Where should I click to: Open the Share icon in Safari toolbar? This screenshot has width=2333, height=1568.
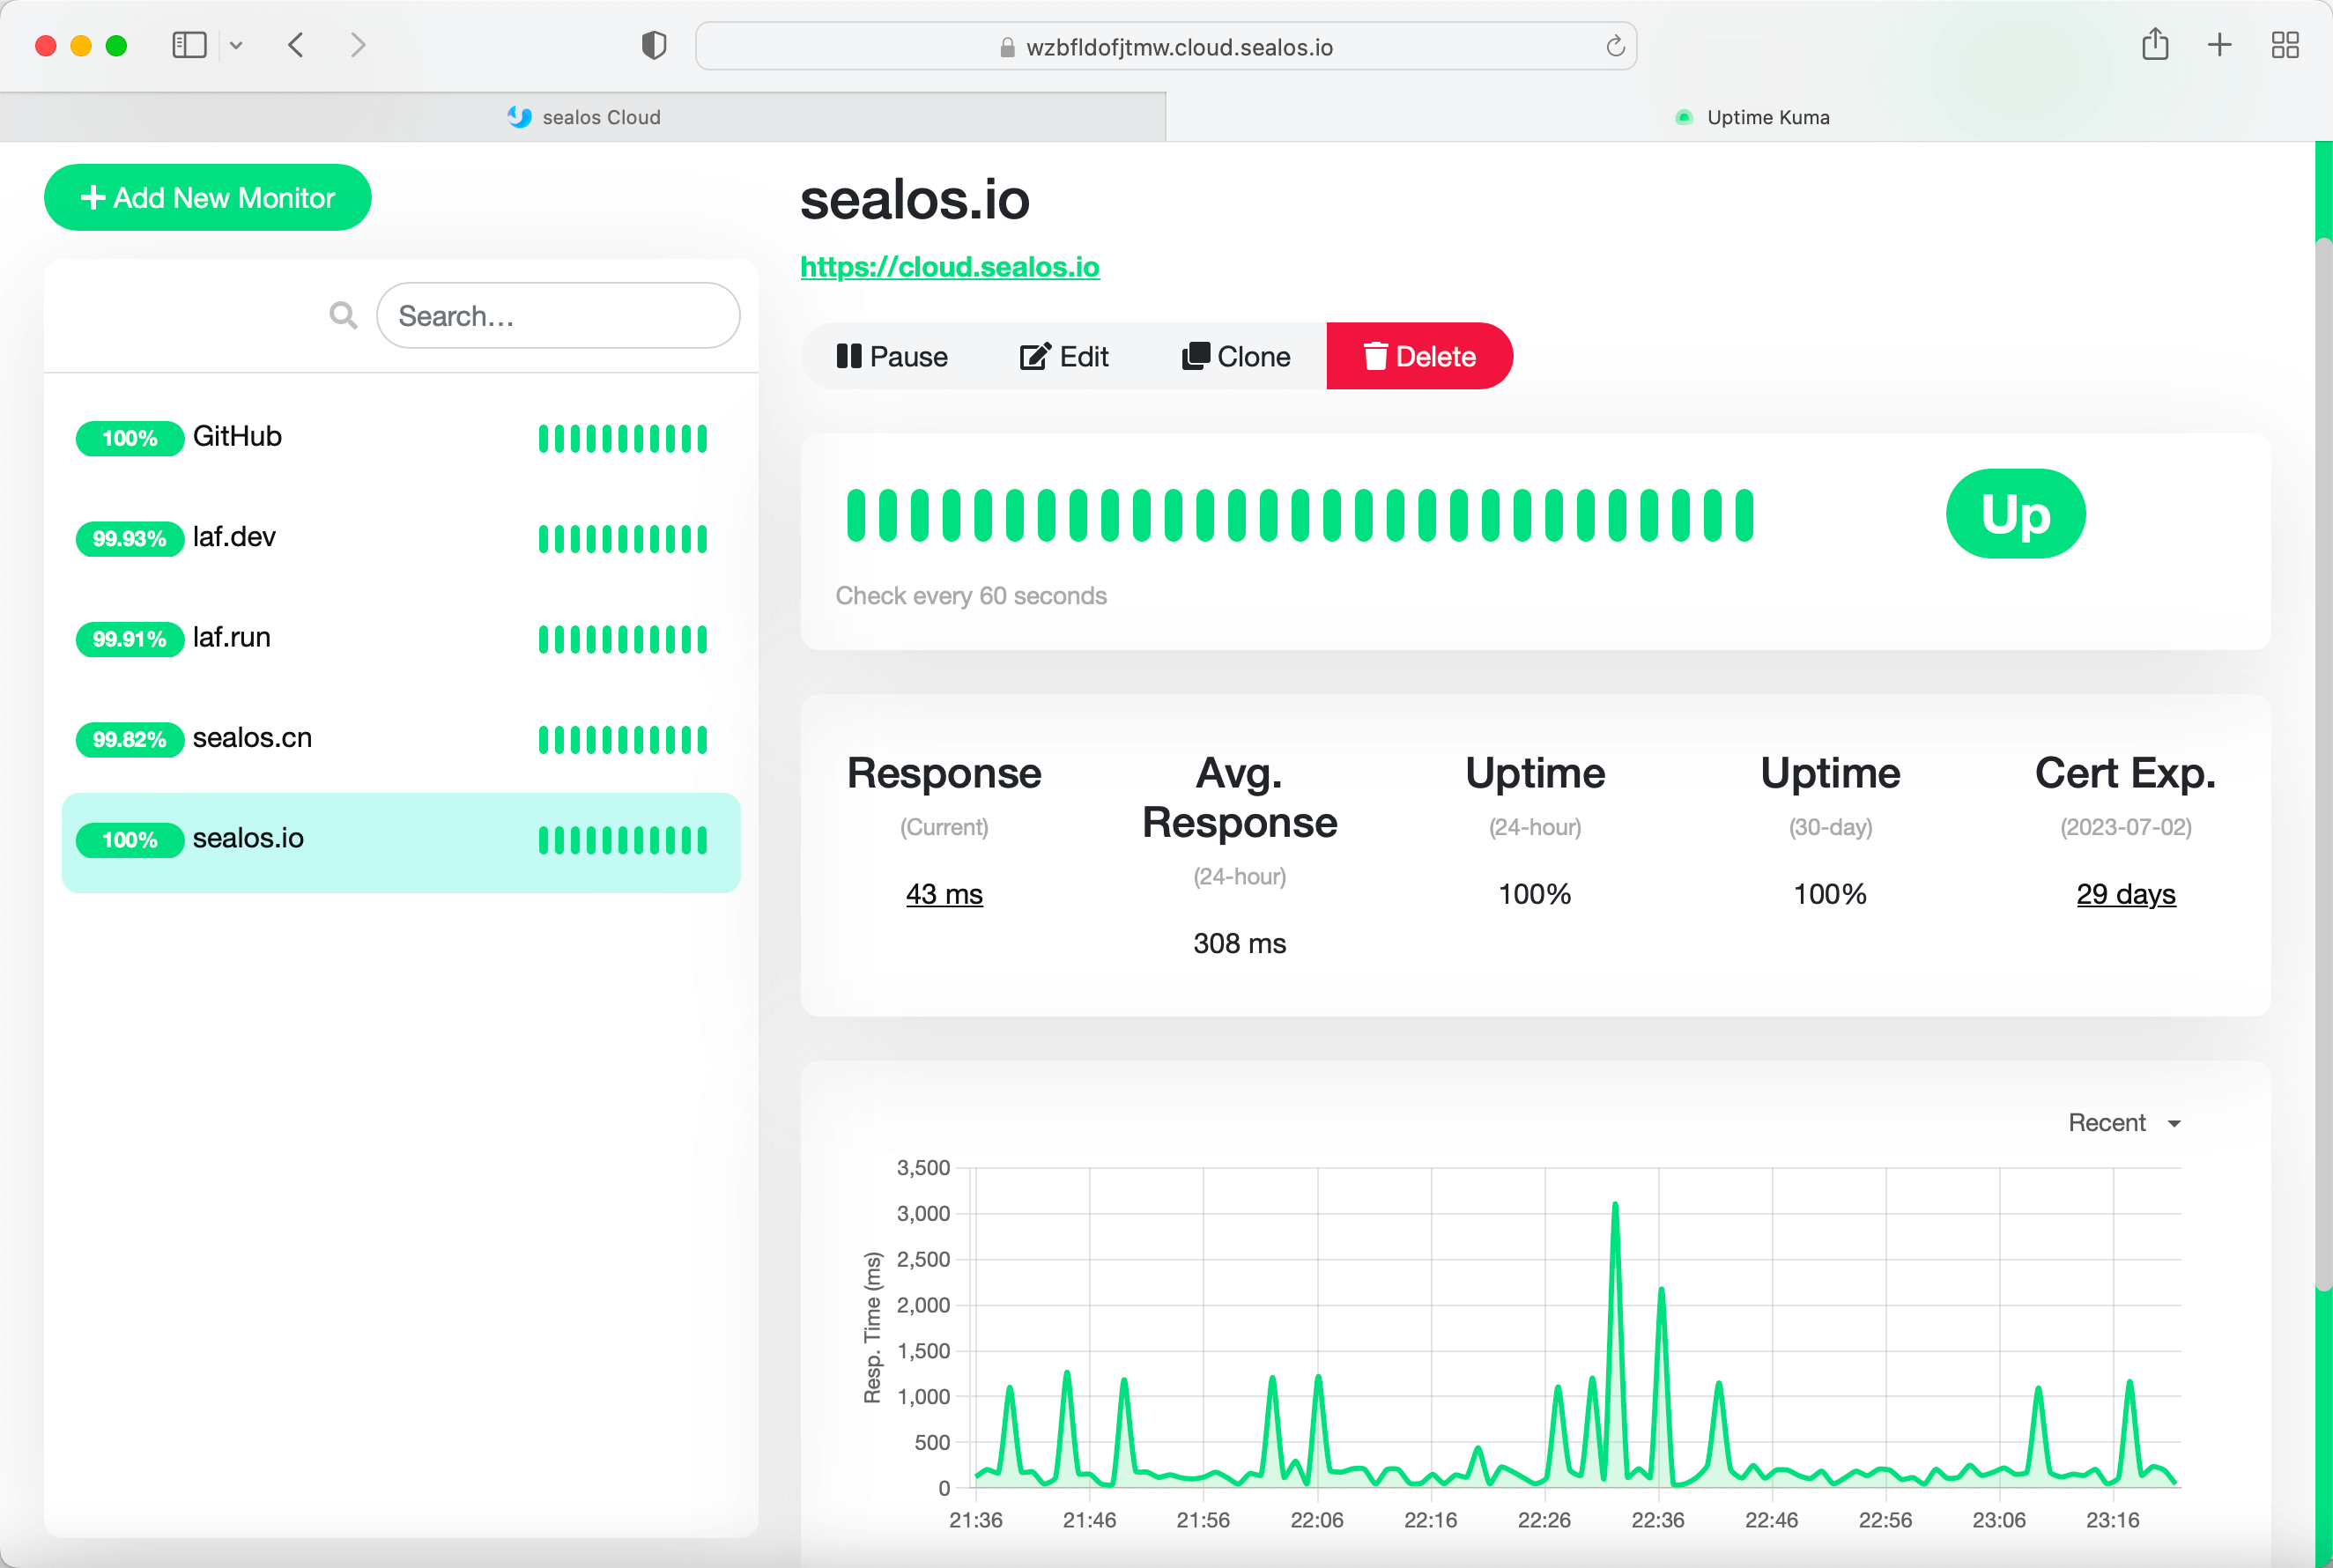(2155, 45)
